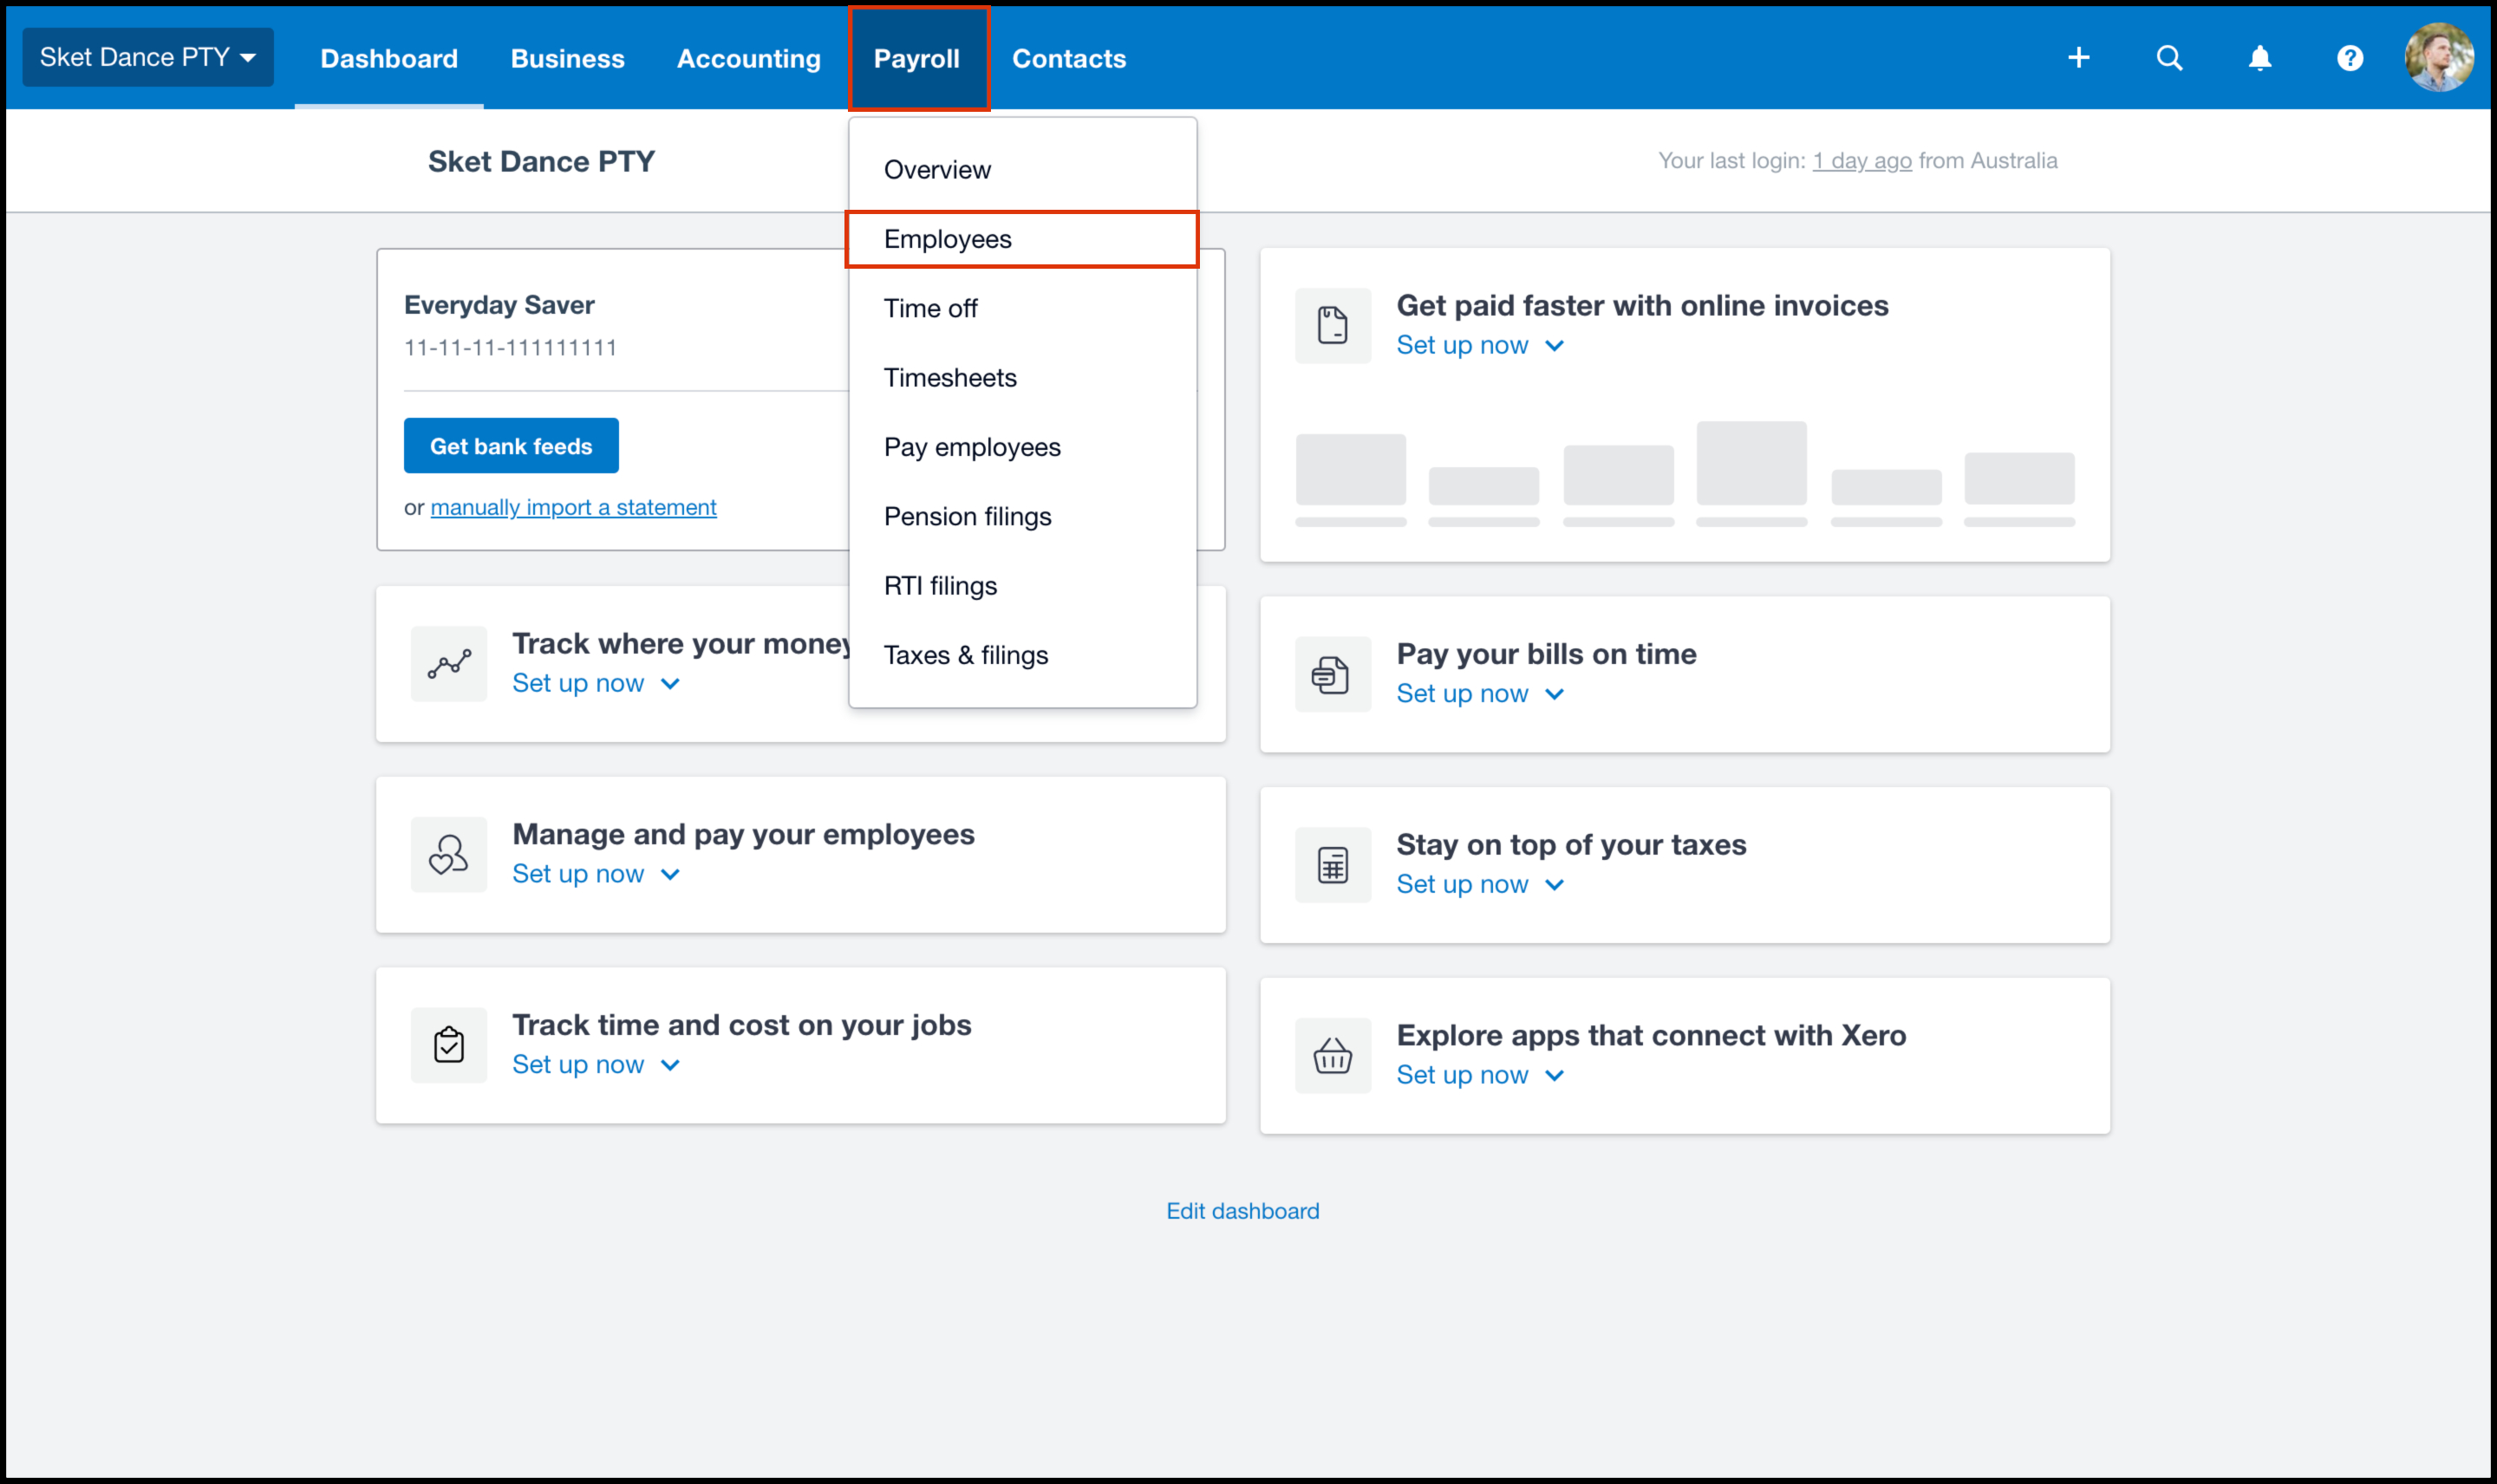Click the pay bills icon
This screenshot has height=1484, width=2497.
[1332, 675]
